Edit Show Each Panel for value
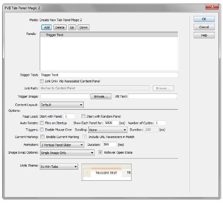 (111, 123)
